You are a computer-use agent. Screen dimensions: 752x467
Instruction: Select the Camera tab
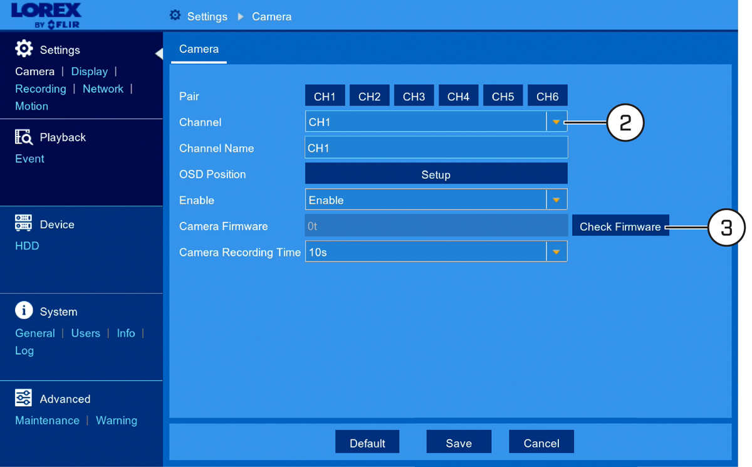point(199,49)
